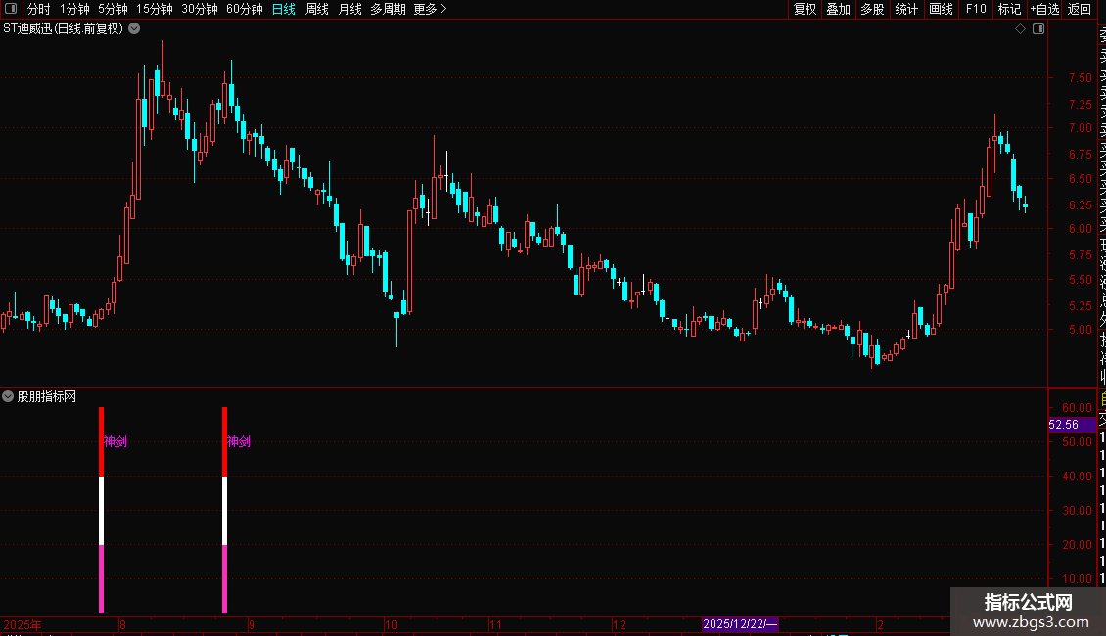Click the 标记 mark button

(x=1009, y=9)
